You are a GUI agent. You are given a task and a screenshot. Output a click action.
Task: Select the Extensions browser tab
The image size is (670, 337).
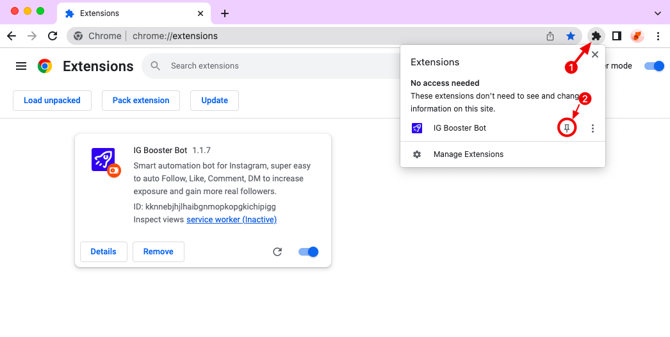(x=134, y=13)
